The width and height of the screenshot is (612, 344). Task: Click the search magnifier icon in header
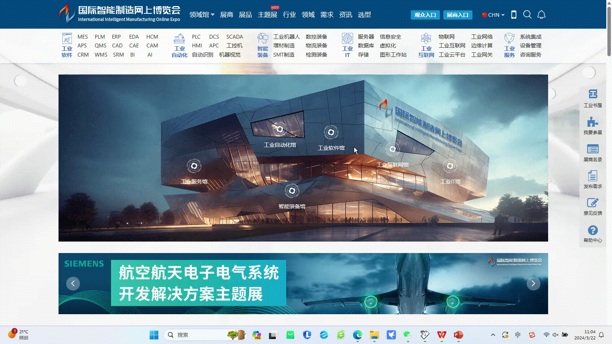point(527,15)
